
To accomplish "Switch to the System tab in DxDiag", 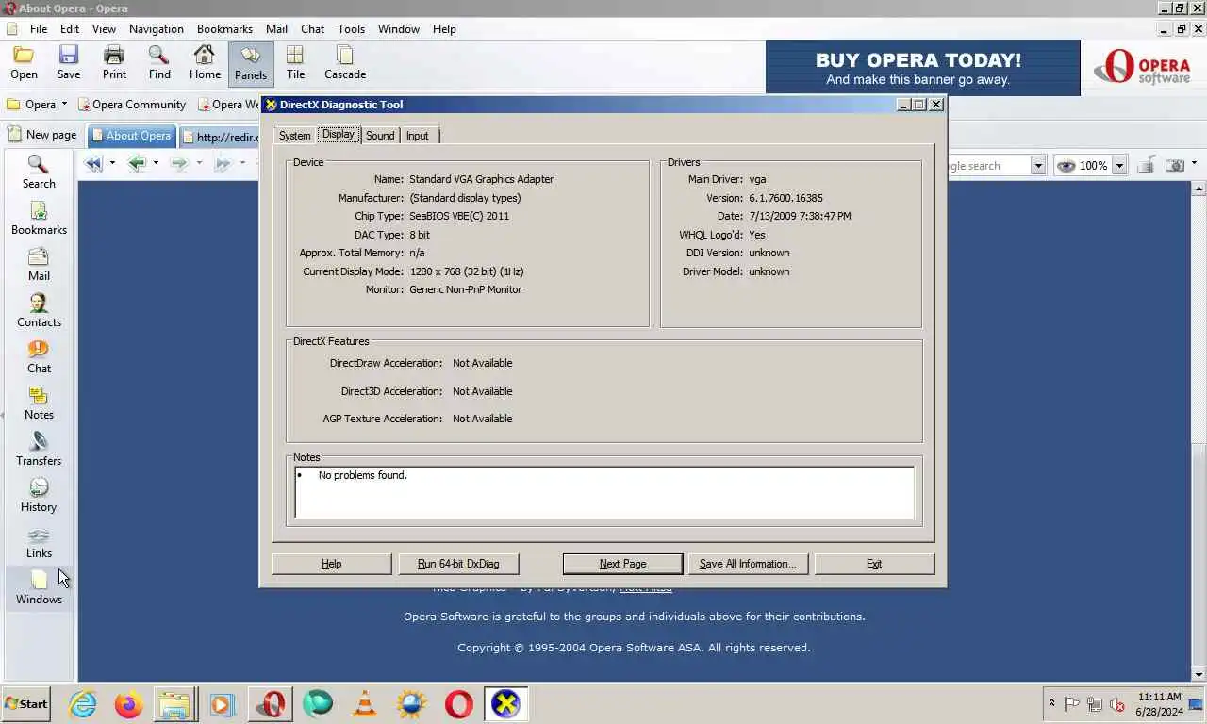I will pyautogui.click(x=294, y=136).
